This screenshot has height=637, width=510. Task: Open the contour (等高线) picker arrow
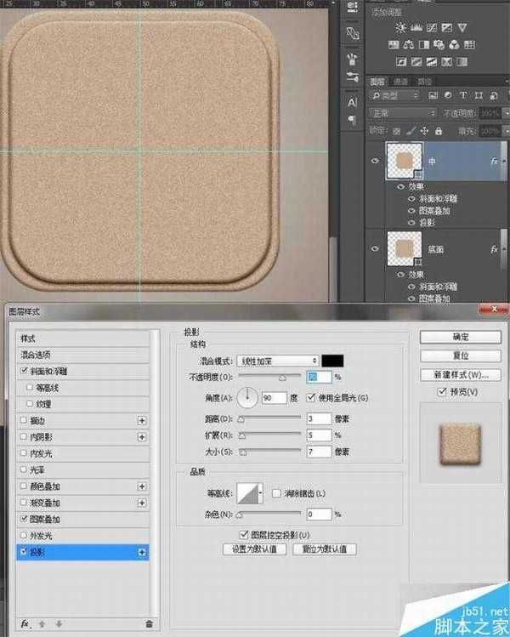pos(261,493)
